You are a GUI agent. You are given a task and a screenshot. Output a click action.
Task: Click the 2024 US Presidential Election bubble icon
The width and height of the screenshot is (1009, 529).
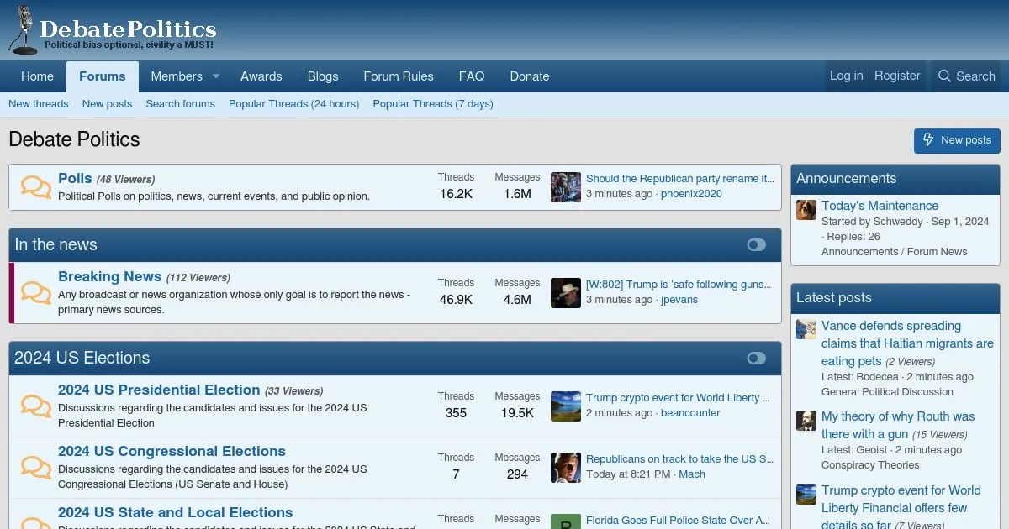click(x=36, y=406)
